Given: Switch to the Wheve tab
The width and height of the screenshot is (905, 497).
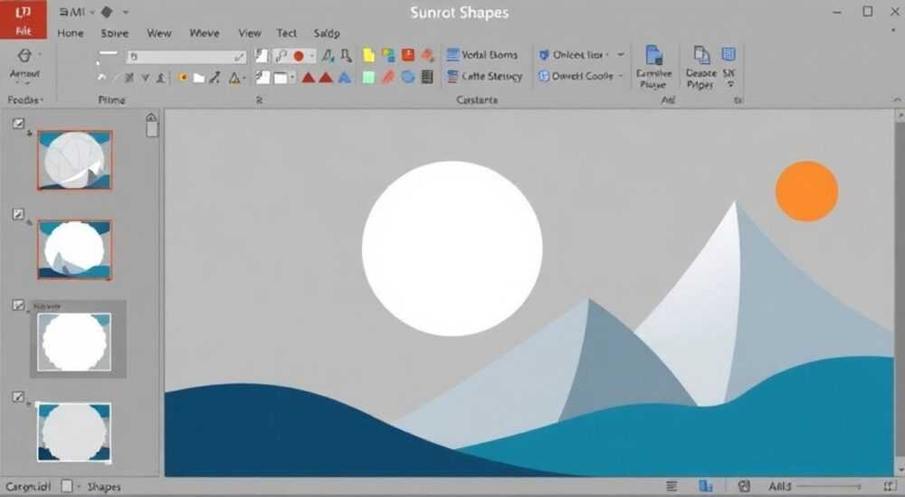Looking at the screenshot, I should tap(205, 33).
